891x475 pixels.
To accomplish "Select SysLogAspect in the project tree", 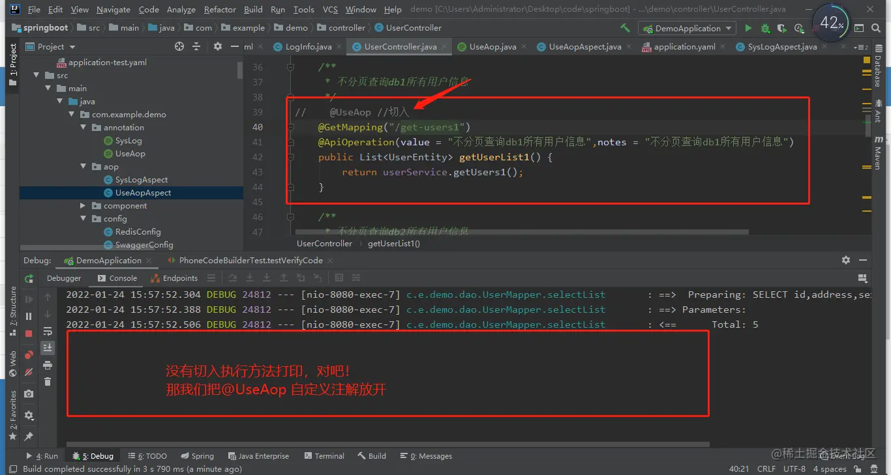I will pyautogui.click(x=142, y=180).
